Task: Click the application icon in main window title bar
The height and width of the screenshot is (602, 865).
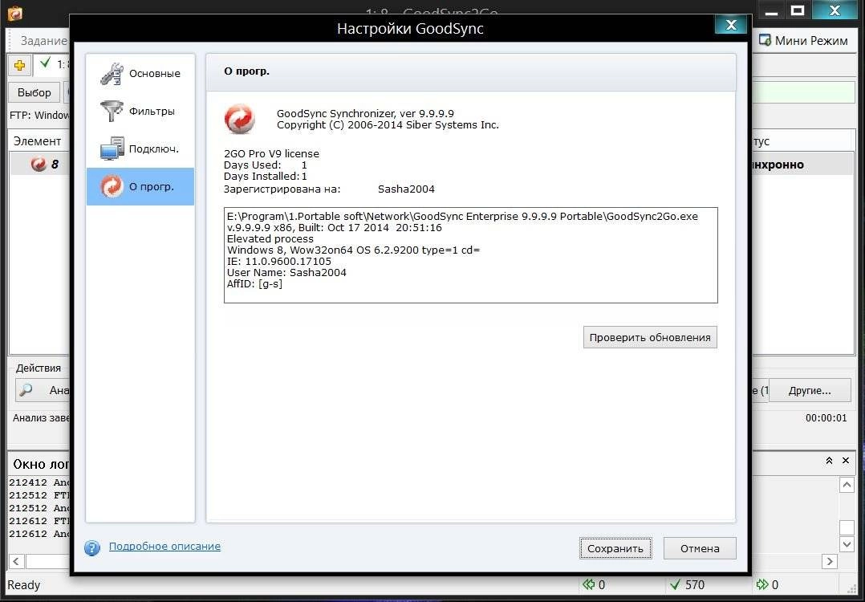Action: click(15, 12)
